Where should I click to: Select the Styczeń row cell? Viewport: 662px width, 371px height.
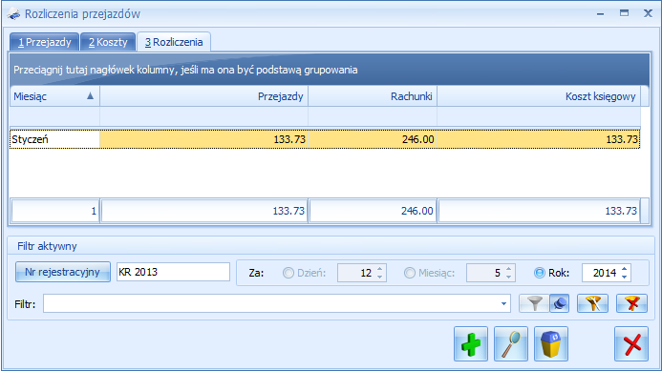pyautogui.click(x=54, y=139)
